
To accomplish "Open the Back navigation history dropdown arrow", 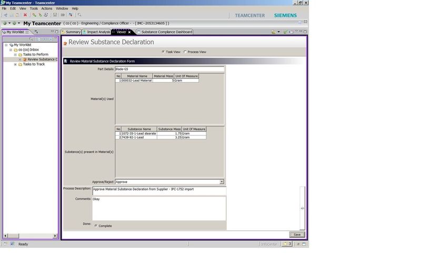I will 9,23.
